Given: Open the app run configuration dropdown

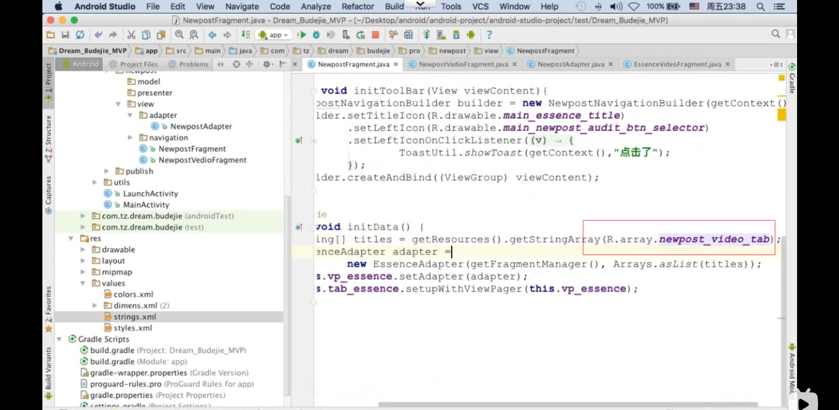Looking at the screenshot, I should tap(275, 35).
